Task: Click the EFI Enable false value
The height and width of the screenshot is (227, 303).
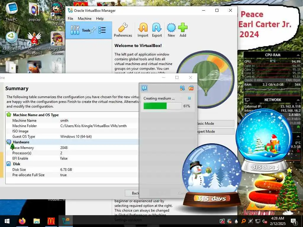Action: pos(64,158)
